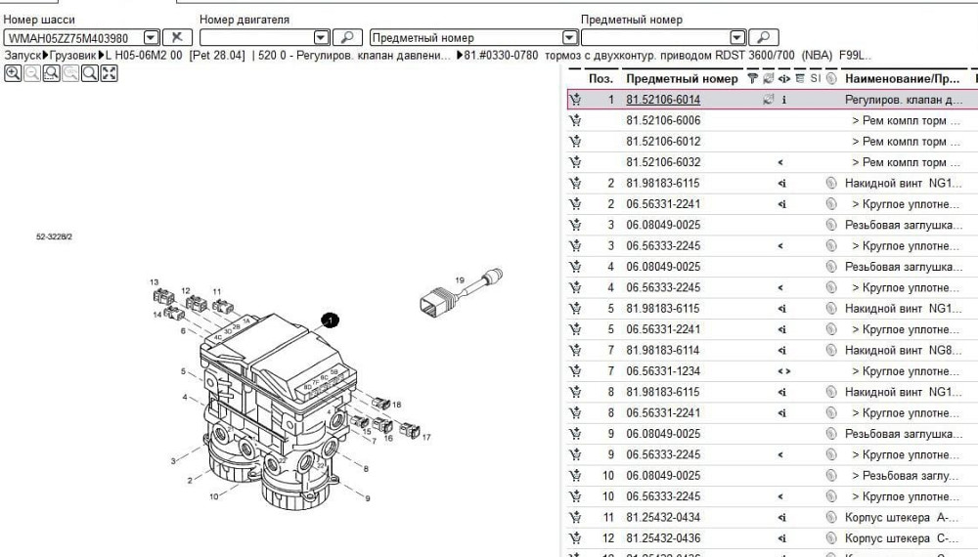Add part 81.52106-6014 to cart
The image size is (978, 557).
tap(575, 100)
